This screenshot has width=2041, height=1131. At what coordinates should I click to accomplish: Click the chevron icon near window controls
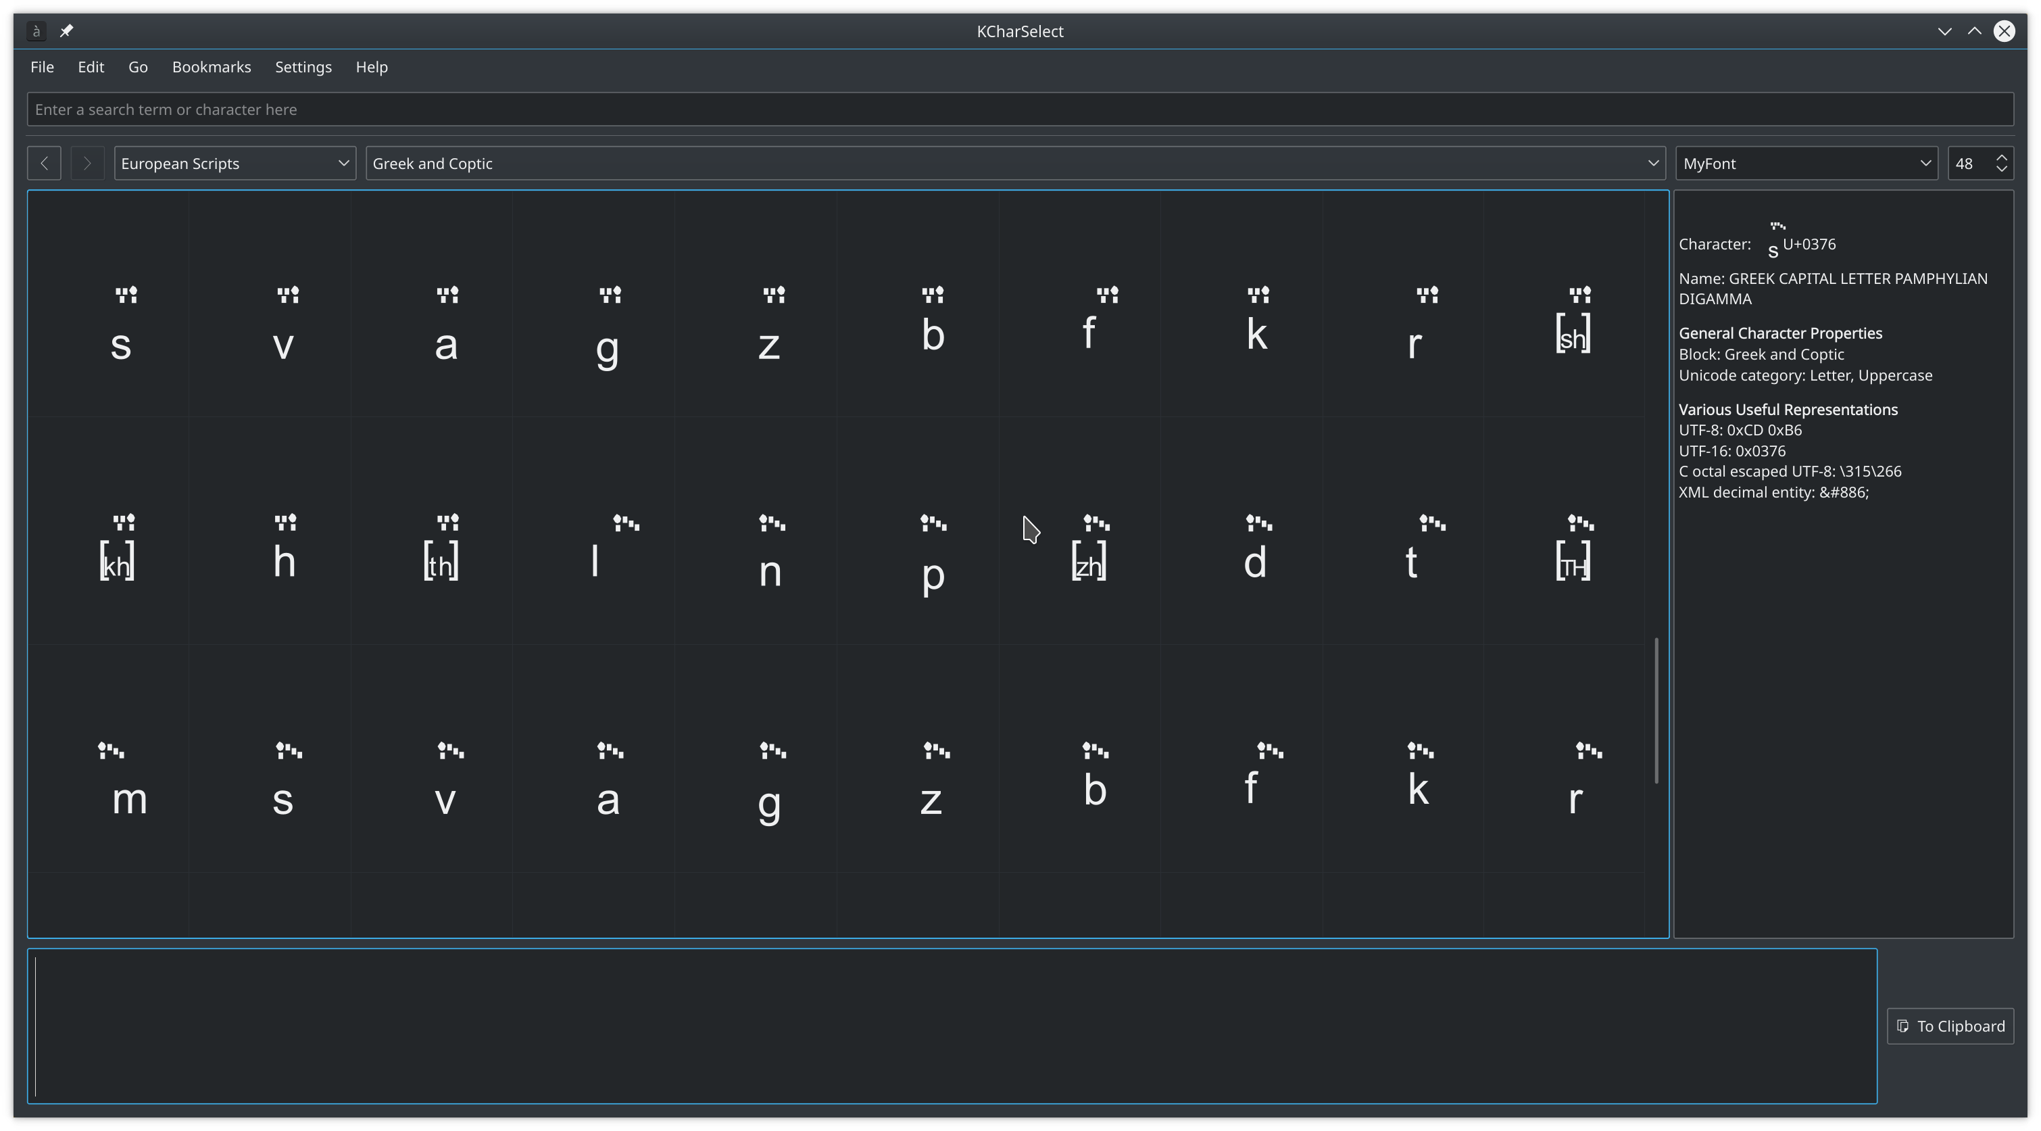pos(1944,31)
